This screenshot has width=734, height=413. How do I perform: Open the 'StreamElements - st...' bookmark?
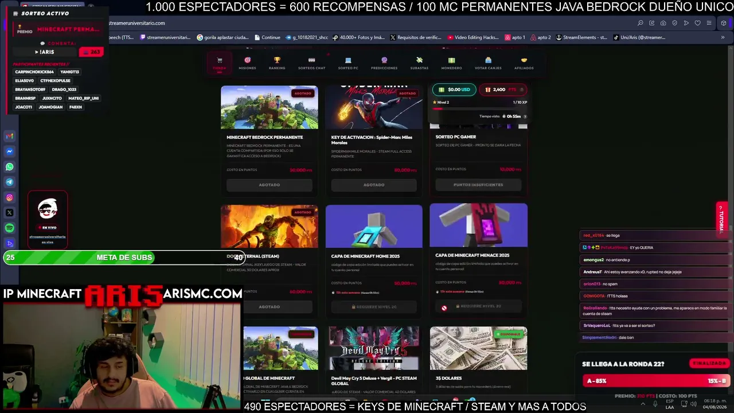click(581, 37)
